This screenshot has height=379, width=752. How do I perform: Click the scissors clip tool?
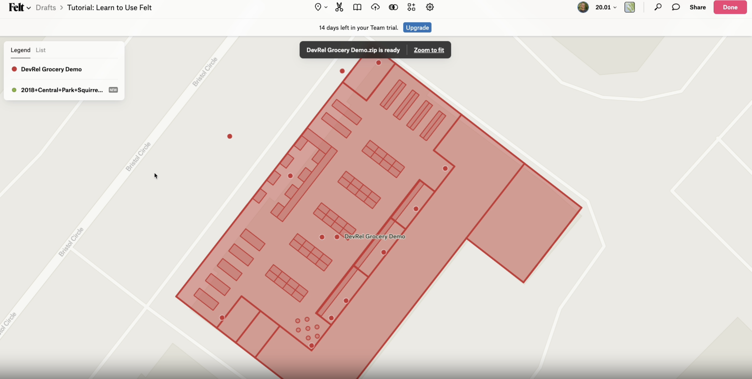coord(339,7)
